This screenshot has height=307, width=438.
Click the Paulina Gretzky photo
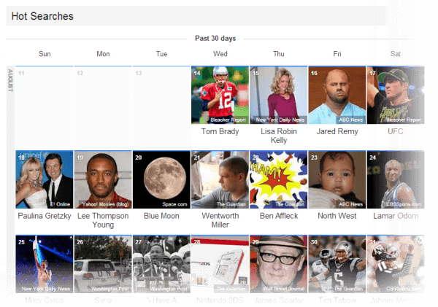(x=45, y=179)
